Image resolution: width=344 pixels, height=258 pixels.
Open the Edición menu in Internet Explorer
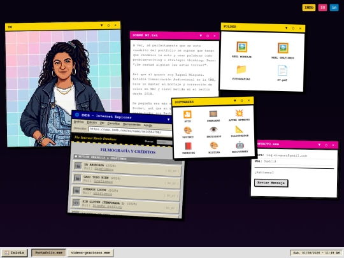92,122
